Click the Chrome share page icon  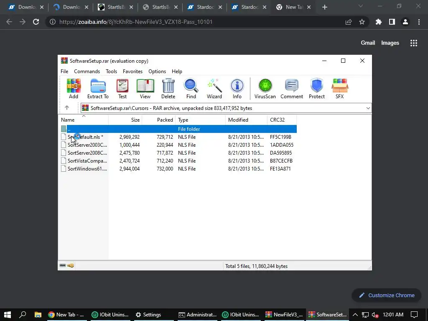[x=349, y=22]
